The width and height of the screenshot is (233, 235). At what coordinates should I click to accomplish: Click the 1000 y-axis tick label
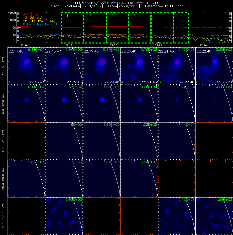pos(13,20)
